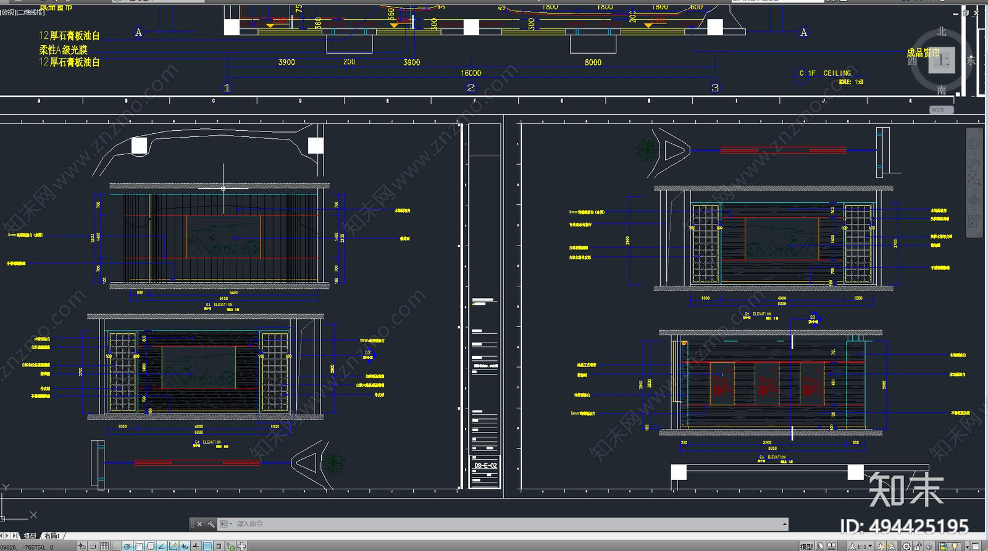Screen dimensions: 988x551
Task: Toggle annotation visibility icon
Action: tap(881, 546)
